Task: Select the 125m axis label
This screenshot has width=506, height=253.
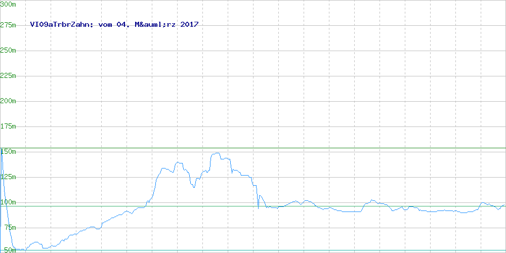Action: [8, 177]
